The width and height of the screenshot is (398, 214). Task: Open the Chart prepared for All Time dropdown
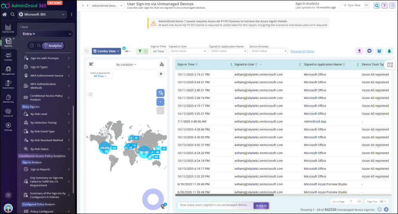point(100,75)
